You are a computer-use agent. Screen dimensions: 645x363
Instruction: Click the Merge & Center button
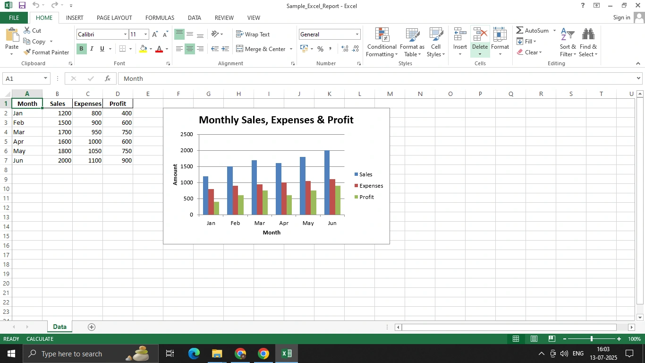[x=261, y=49]
